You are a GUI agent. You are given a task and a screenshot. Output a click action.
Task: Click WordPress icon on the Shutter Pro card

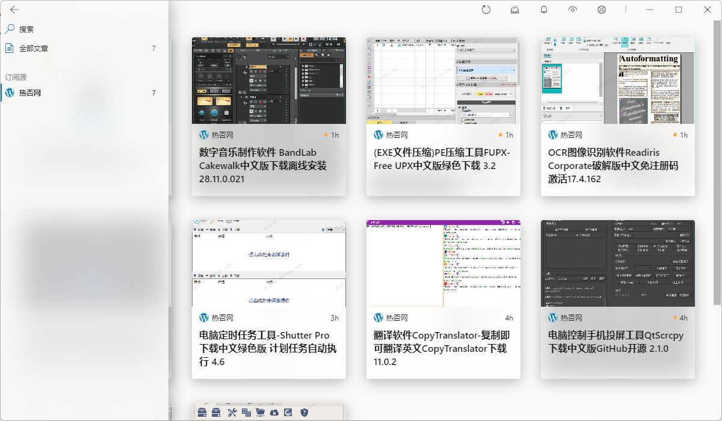(204, 318)
